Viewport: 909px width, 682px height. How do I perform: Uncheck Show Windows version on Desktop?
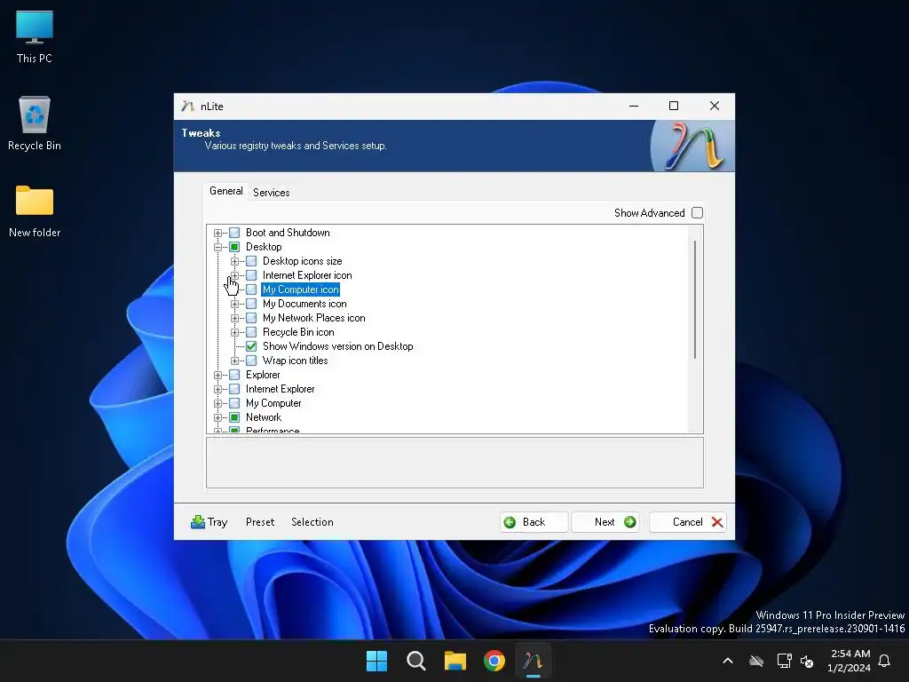click(251, 346)
